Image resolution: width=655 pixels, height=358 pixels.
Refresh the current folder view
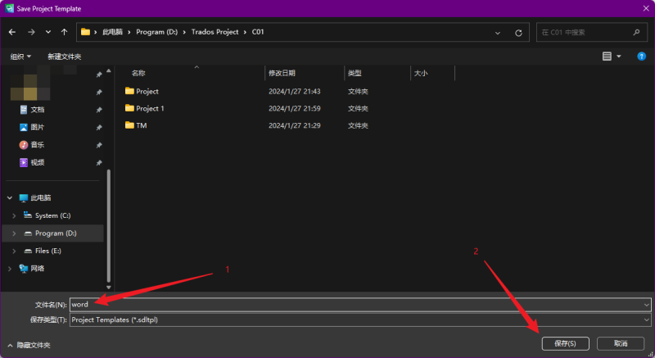(518, 33)
